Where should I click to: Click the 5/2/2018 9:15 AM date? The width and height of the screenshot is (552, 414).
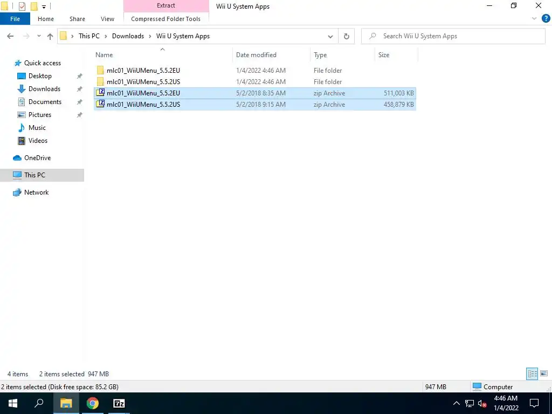coord(261,105)
